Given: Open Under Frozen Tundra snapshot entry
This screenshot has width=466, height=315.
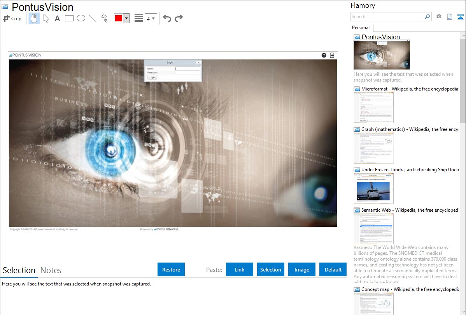Looking at the screenshot, I should (410, 169).
